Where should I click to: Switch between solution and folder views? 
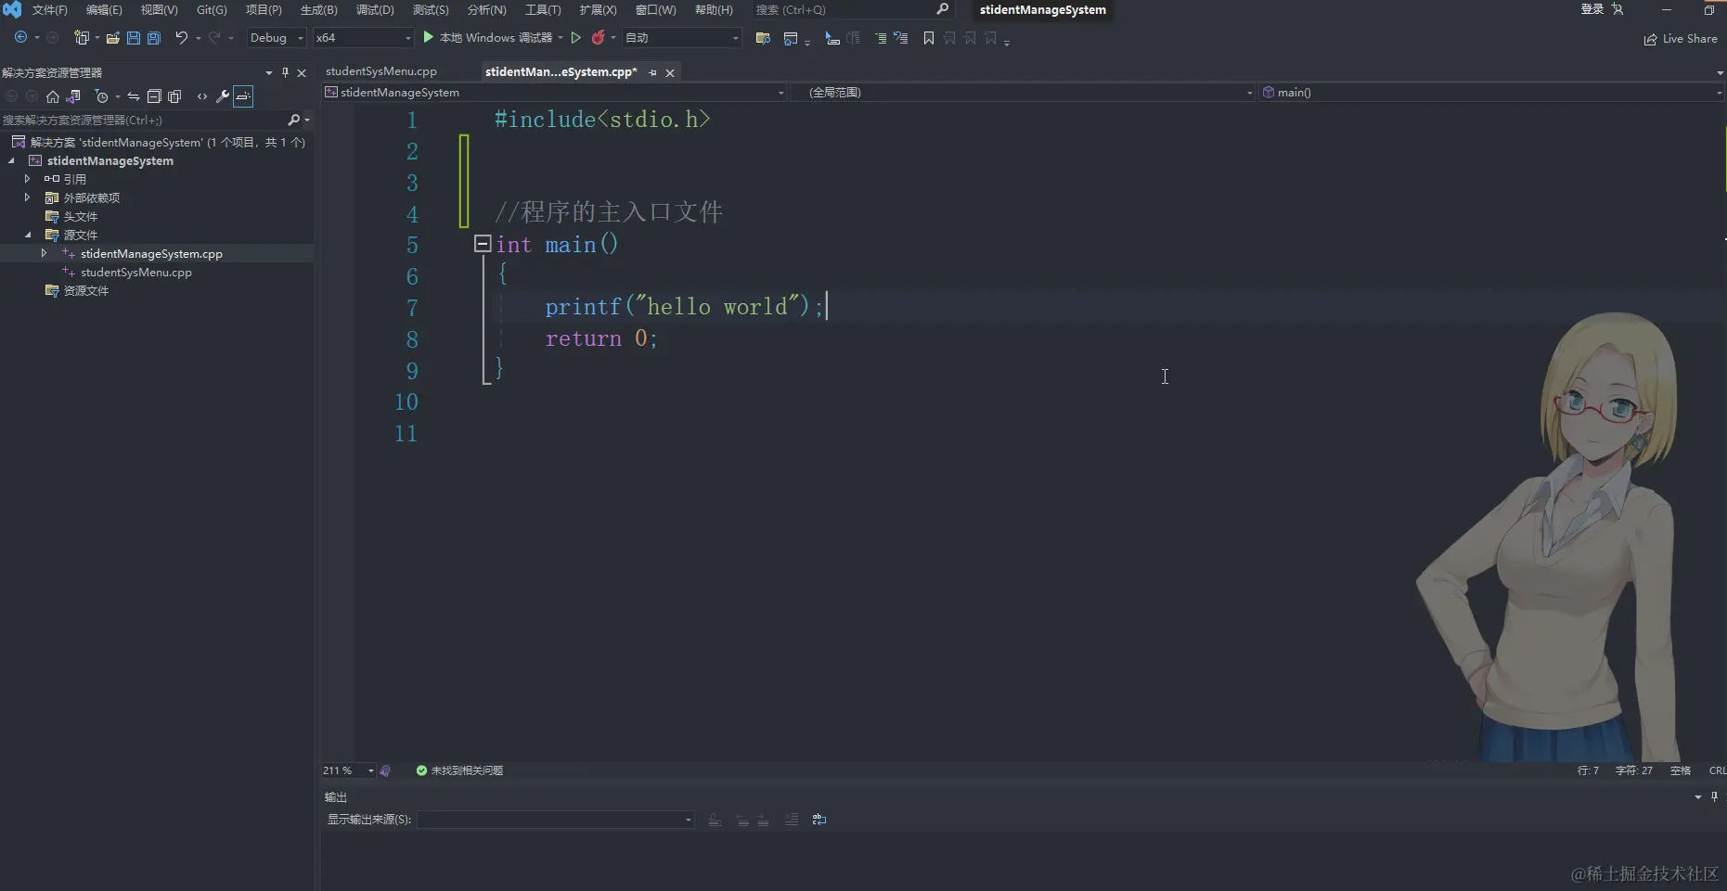click(x=73, y=96)
